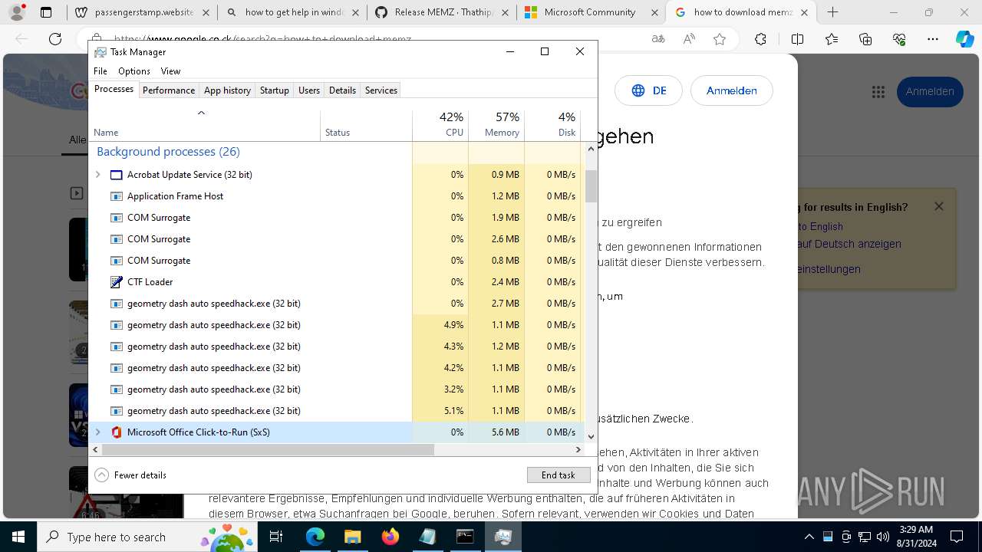
Task: Switch to passengerstamp.website tab
Action: click(142, 12)
